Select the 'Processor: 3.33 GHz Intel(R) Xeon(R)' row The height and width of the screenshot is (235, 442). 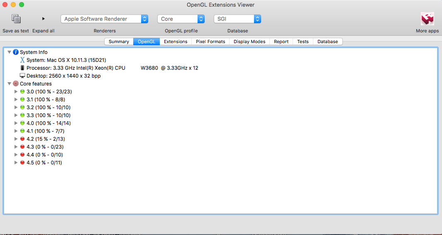[x=112, y=68]
